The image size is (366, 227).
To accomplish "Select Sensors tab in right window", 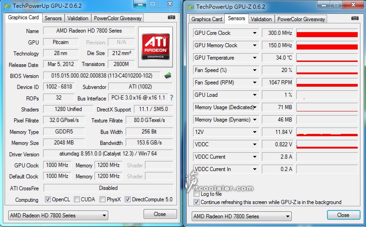I will coord(237,18).
